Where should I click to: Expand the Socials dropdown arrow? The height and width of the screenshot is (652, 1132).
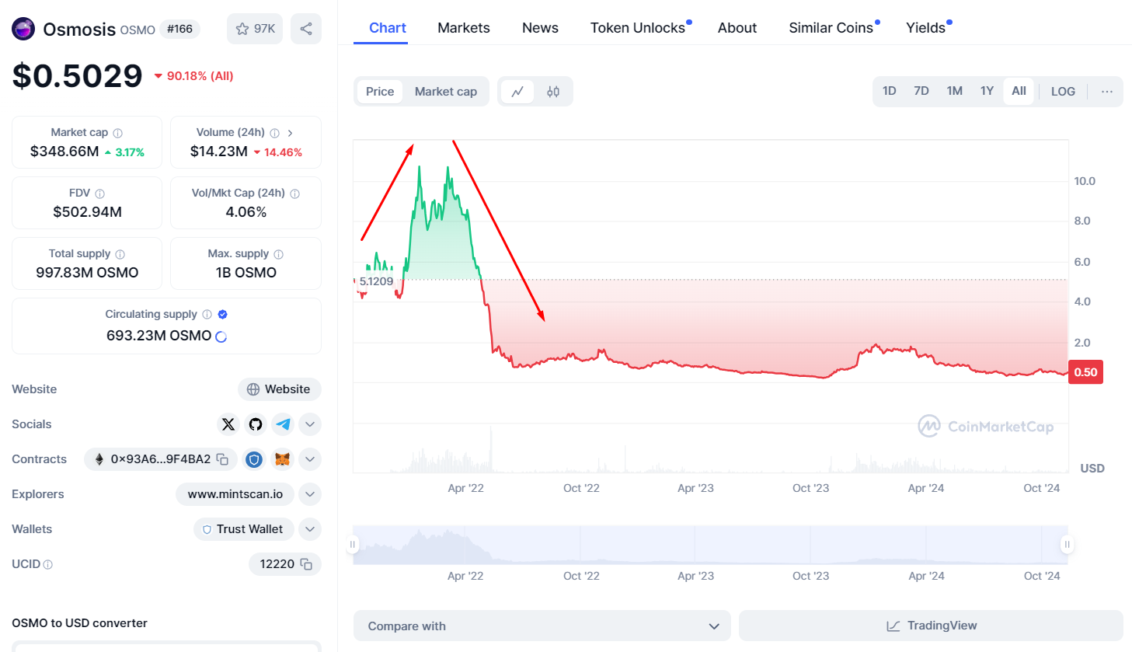310,424
